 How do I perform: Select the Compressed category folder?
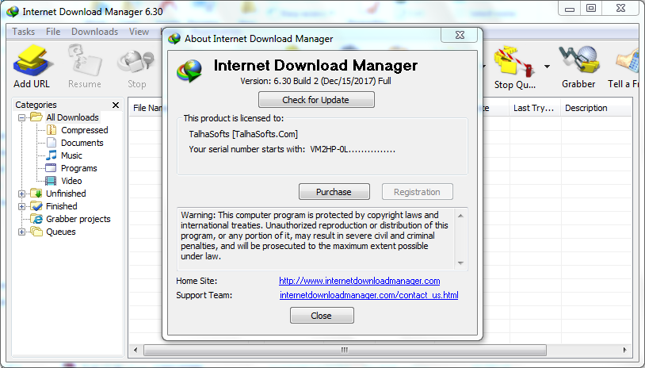(x=84, y=130)
